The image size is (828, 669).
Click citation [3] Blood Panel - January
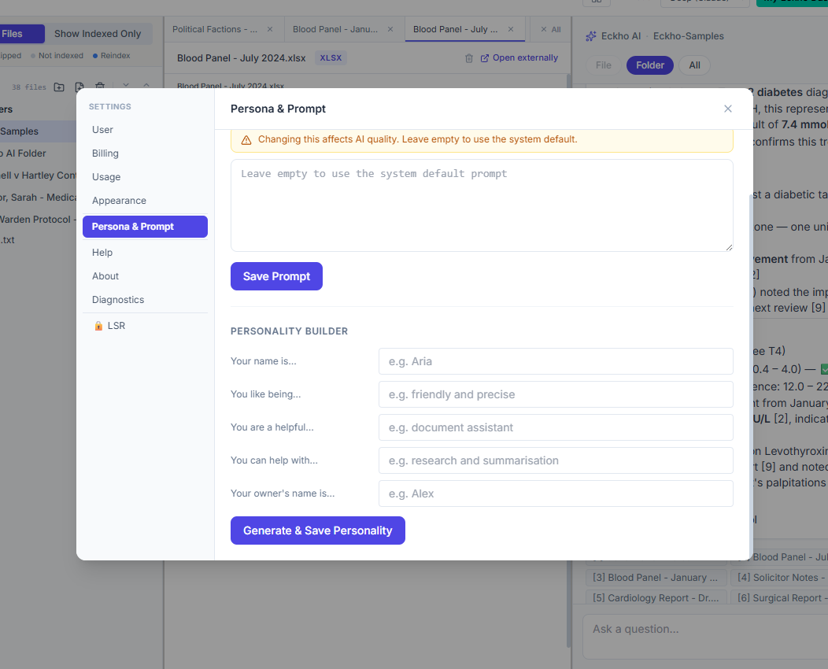tap(656, 578)
